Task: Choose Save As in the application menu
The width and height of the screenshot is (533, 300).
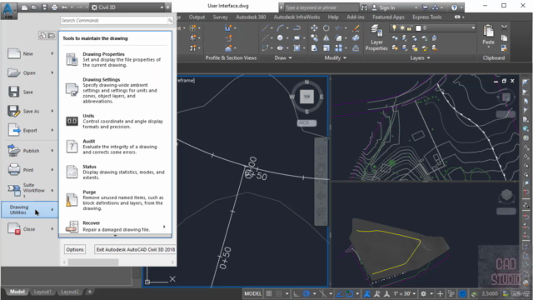Action: click(x=31, y=111)
